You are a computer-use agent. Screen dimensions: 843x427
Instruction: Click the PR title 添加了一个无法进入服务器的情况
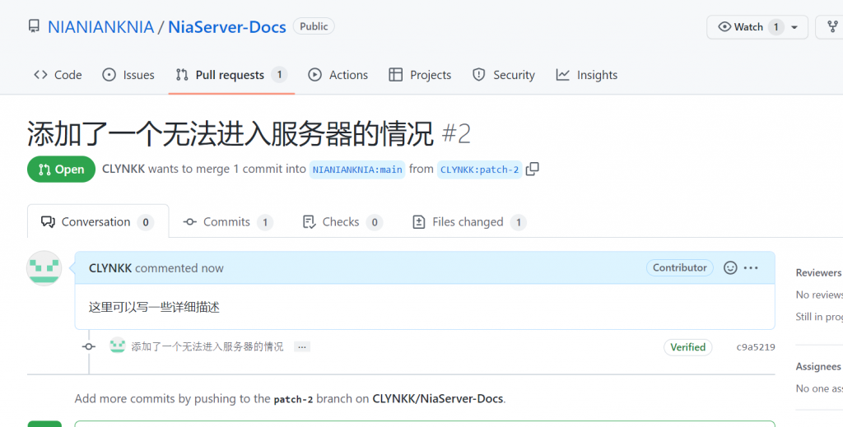tap(231, 133)
